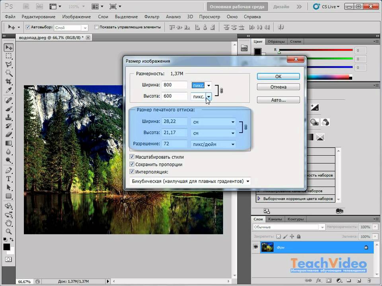Select the Eyedropper tool

coord(8,91)
